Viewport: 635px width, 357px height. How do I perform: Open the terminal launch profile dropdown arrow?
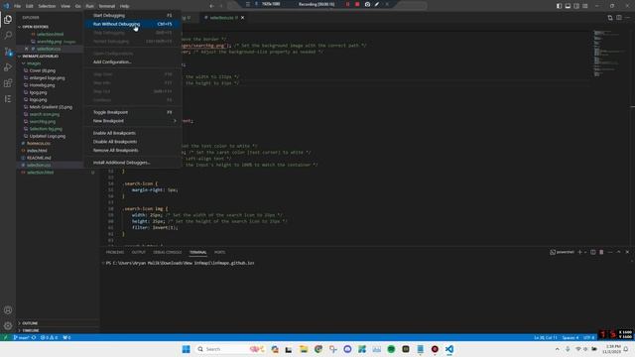(x=585, y=252)
